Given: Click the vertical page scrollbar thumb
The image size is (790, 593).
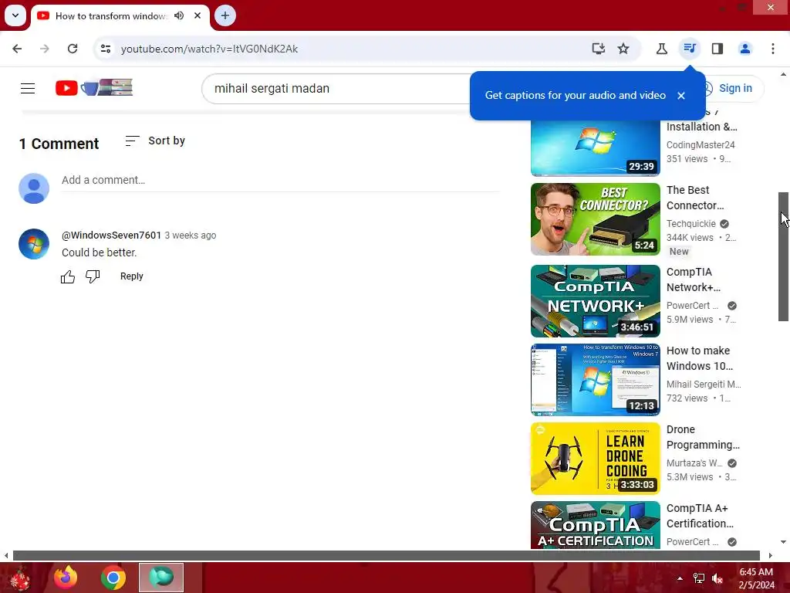Looking at the screenshot, I should 783,256.
